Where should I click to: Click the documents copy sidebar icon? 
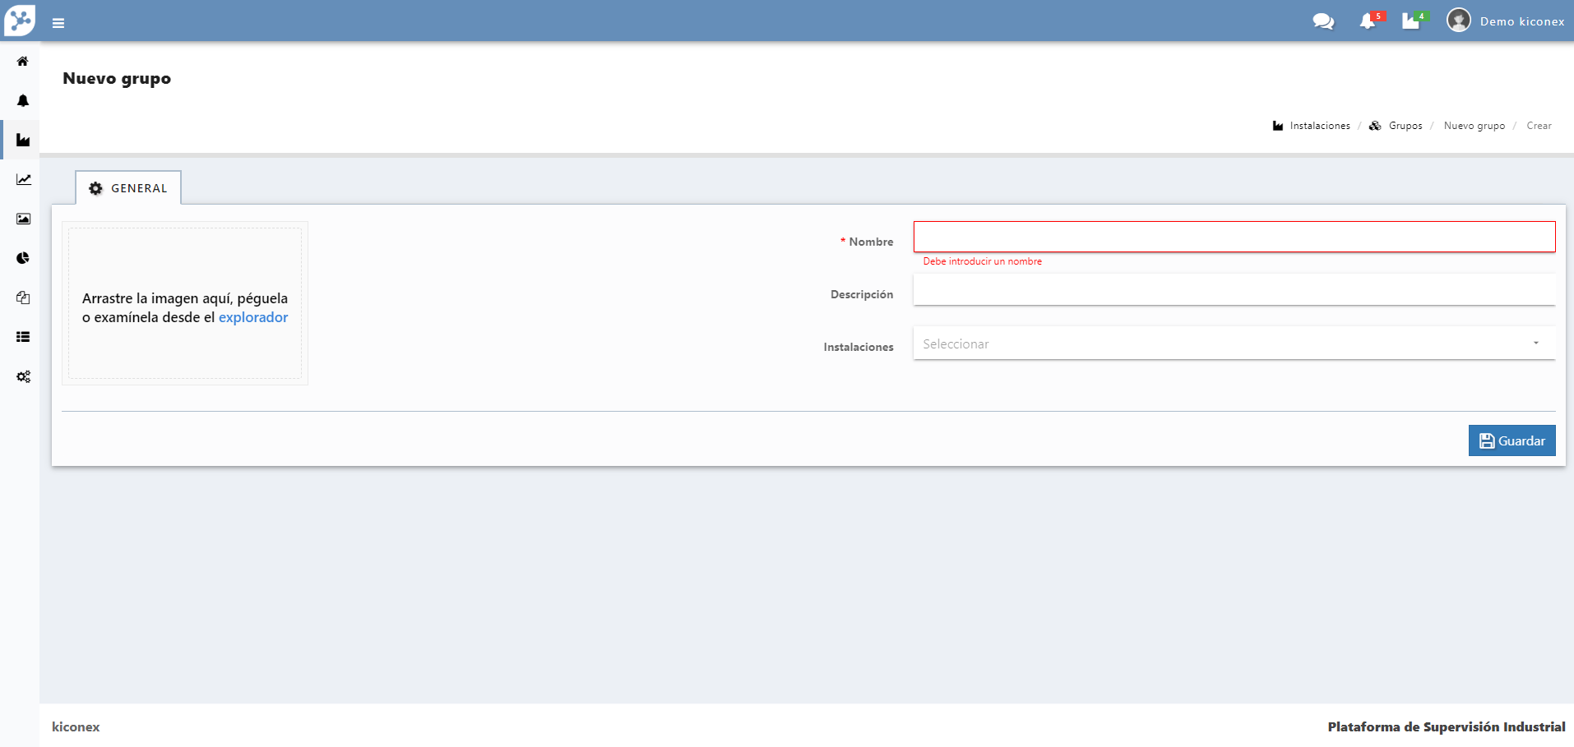[23, 297]
